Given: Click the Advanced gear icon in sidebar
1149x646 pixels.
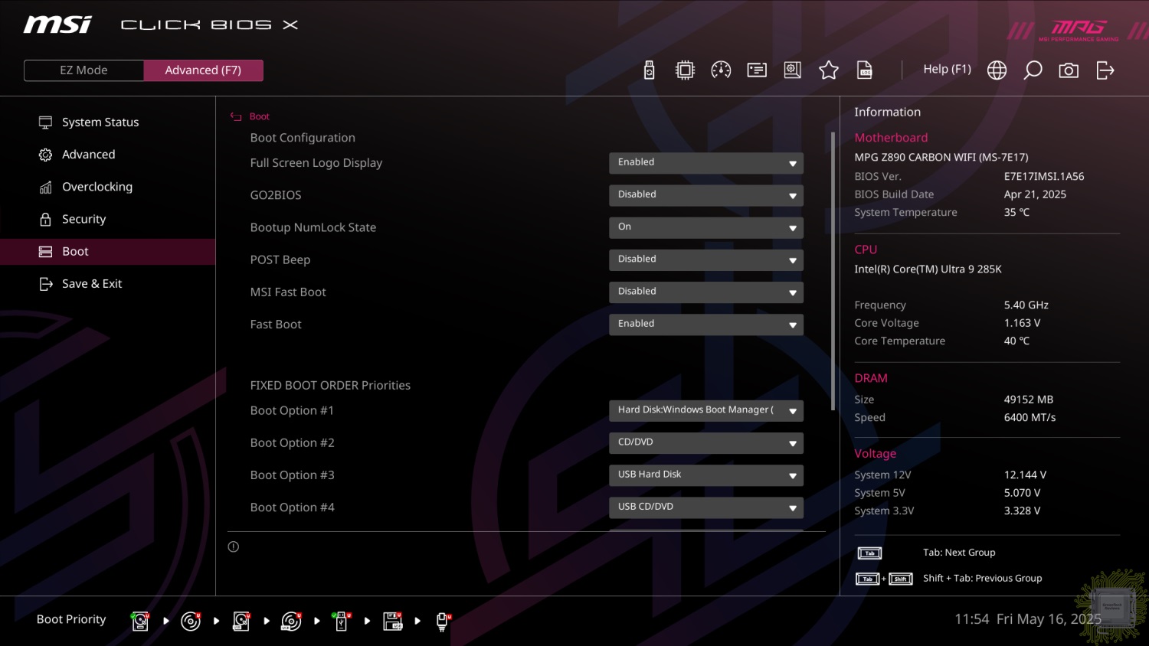Looking at the screenshot, I should tap(45, 155).
